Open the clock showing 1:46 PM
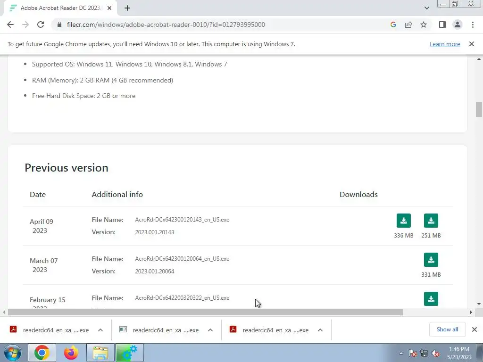This screenshot has width=483, height=362. pos(459,353)
